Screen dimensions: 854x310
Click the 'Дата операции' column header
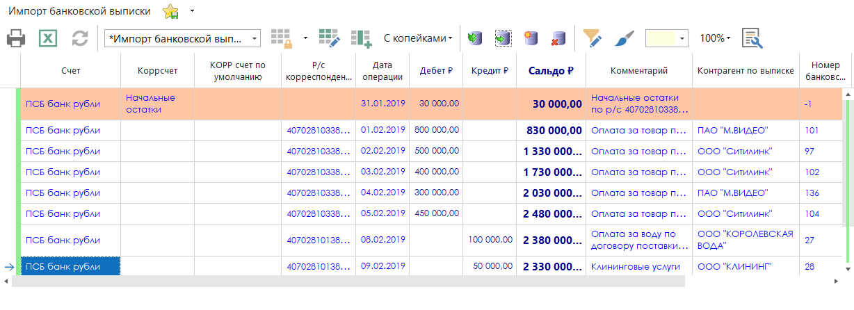(x=382, y=70)
